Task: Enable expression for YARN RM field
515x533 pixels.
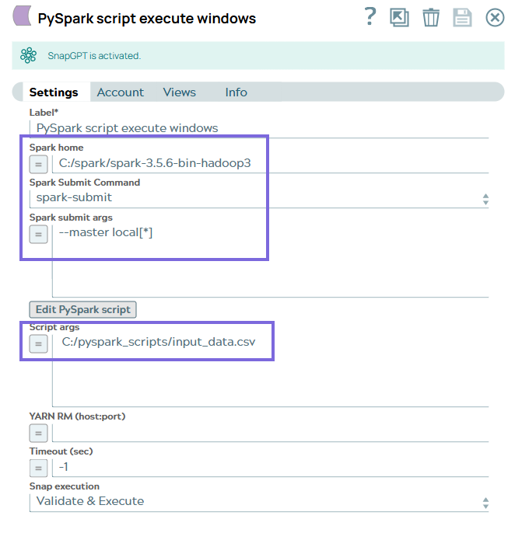Action: 38,433
